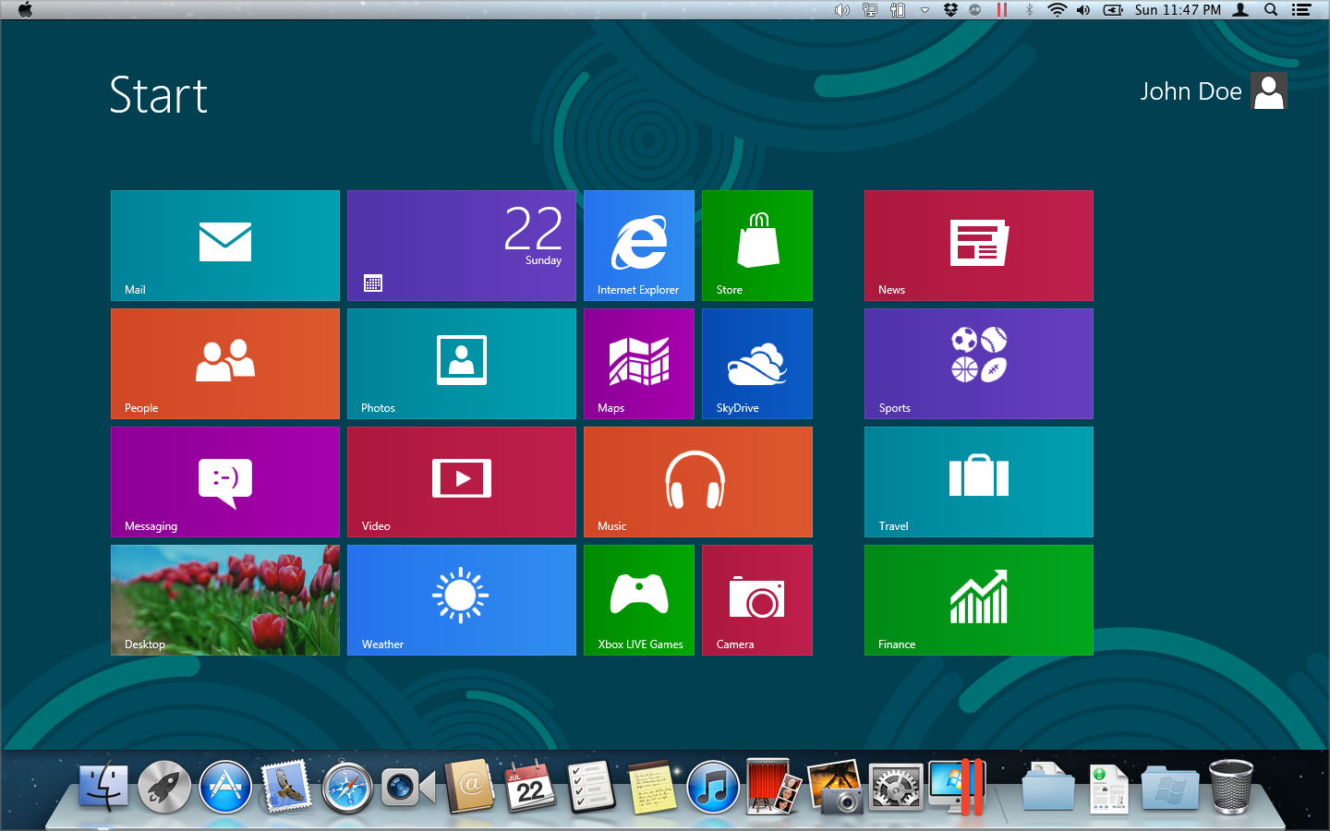
Task: Launch the Internet Explorer tile
Action: 639,246
